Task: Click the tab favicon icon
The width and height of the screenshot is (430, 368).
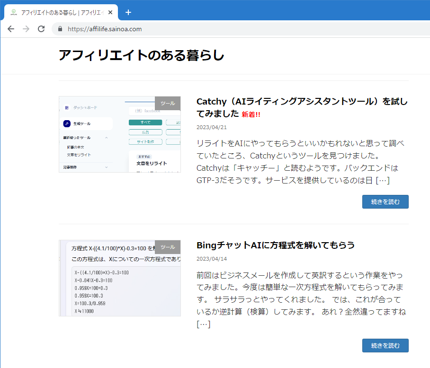Action: point(14,12)
